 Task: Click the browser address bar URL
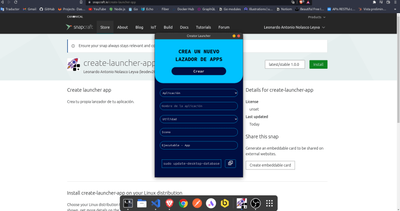(114, 2)
